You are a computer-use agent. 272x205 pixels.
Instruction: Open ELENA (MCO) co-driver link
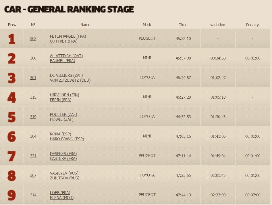pos(61,198)
